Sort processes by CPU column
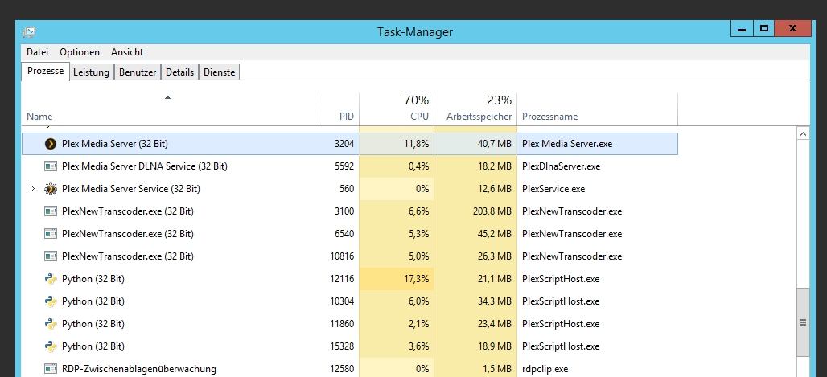The height and width of the screenshot is (377, 827). coord(397,109)
